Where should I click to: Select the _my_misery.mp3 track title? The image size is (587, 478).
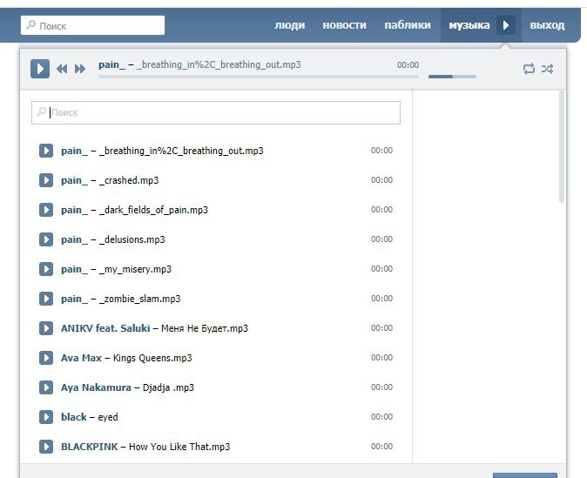pos(135,269)
